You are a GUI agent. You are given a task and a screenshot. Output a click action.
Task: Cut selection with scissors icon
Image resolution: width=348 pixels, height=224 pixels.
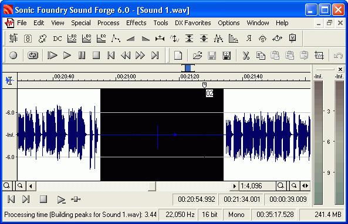pyautogui.click(x=246, y=56)
